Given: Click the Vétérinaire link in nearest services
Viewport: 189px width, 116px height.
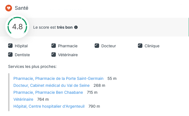Looking at the screenshot, I should (x=23, y=99).
